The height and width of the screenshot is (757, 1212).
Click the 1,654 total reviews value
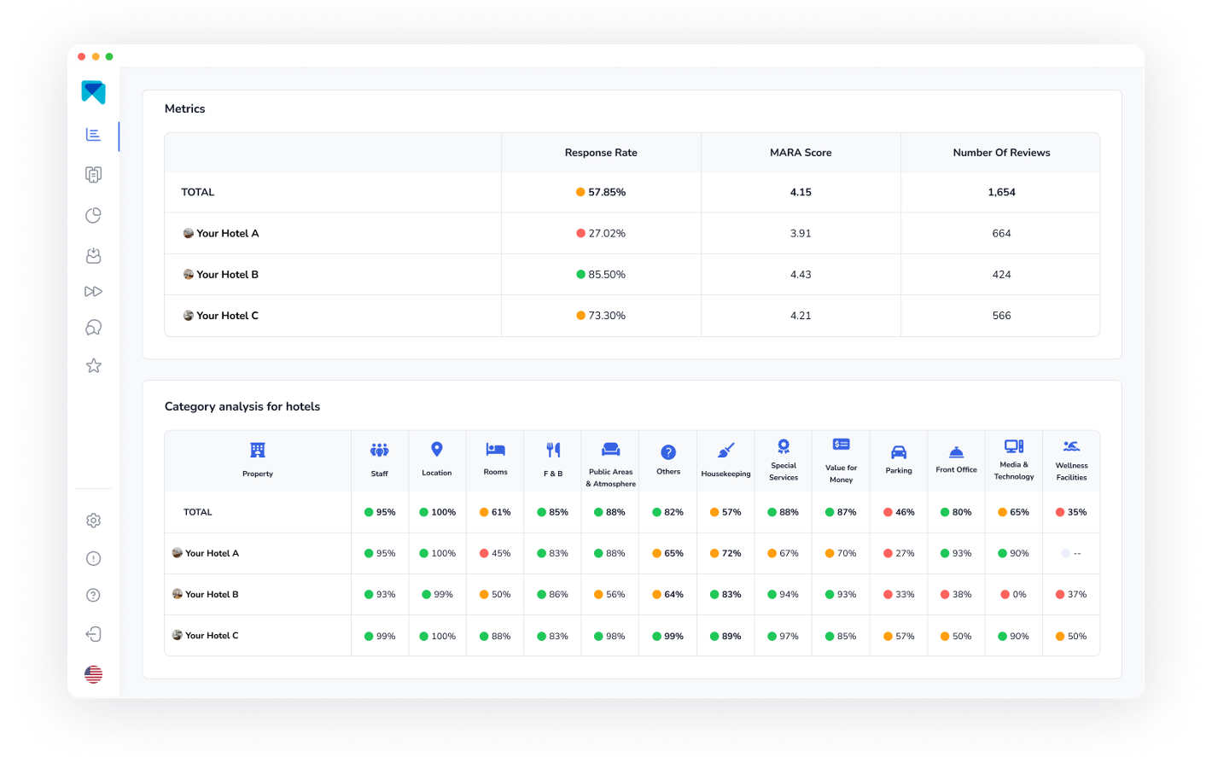(x=1002, y=192)
